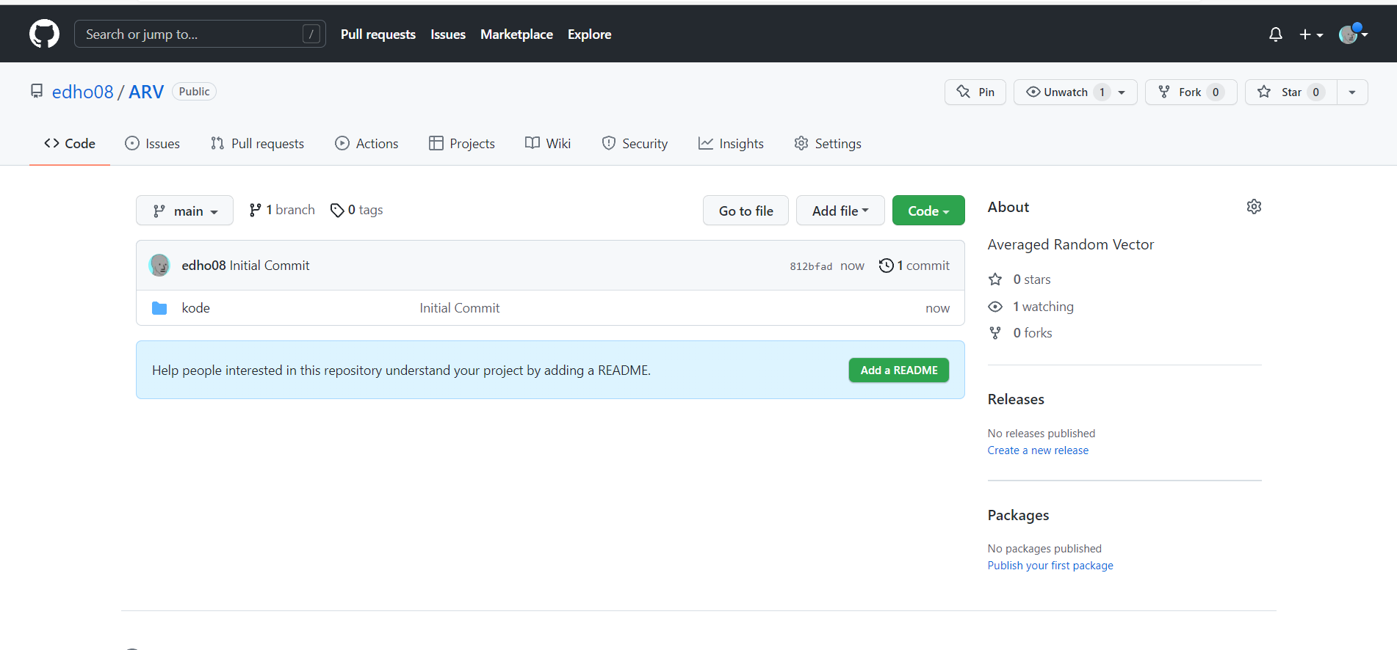View commit history via 1 commit

pyautogui.click(x=914, y=266)
